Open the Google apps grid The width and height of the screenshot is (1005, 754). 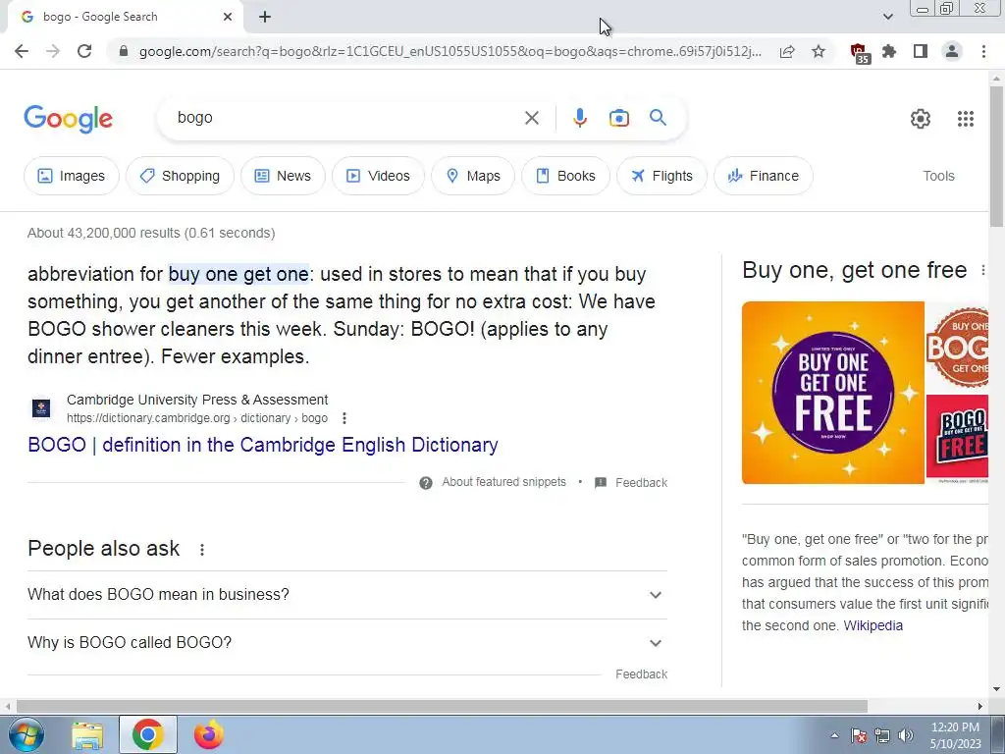pyautogui.click(x=966, y=119)
